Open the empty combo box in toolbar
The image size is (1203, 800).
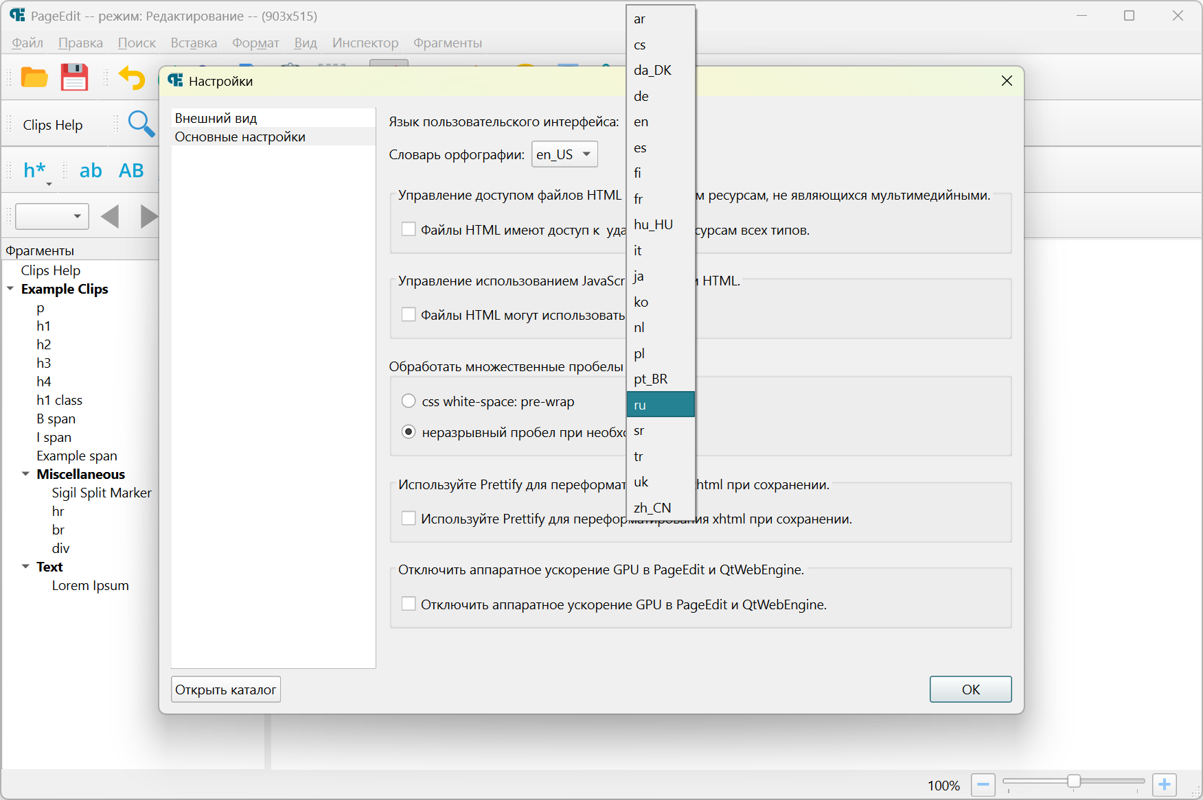(x=52, y=216)
